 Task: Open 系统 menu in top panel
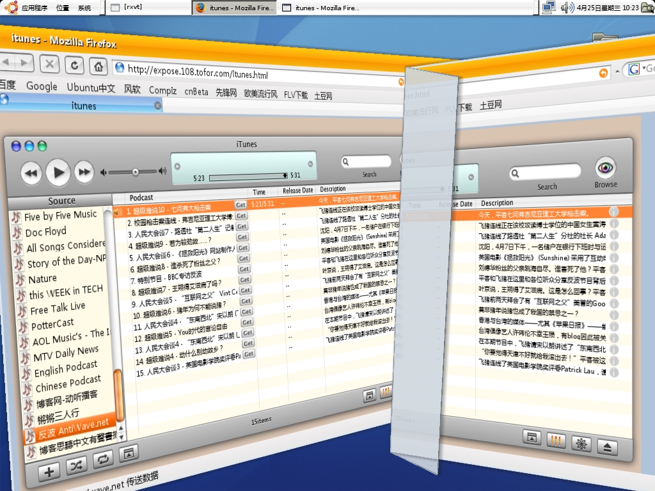(x=84, y=8)
